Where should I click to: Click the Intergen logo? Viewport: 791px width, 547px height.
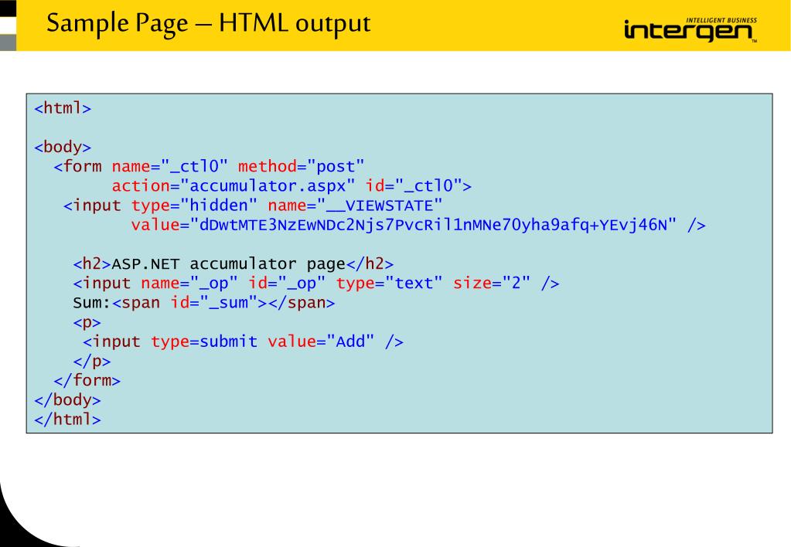(x=690, y=29)
